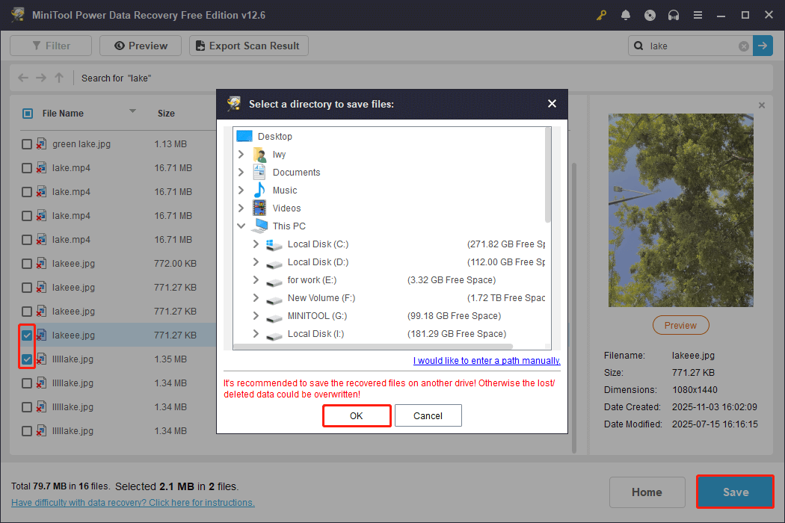Click the bootable media disc icon
This screenshot has width=785, height=523.
point(650,15)
